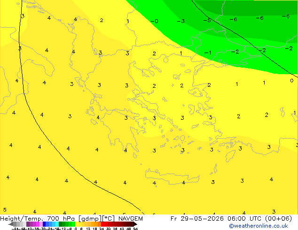This screenshot has width=298, height=230.
Task: Click the "06:00 UTC" time text
Action: click(x=245, y=219)
